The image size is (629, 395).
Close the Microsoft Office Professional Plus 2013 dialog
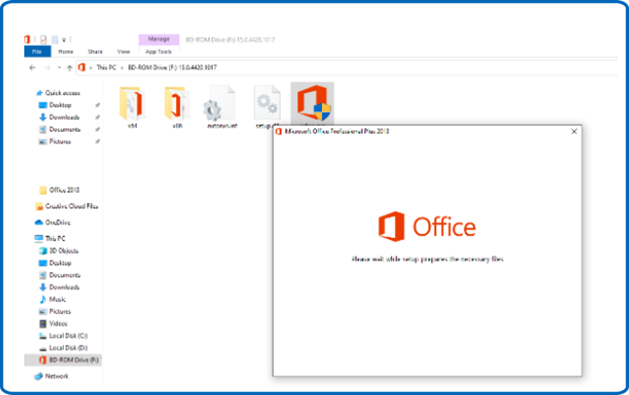pyautogui.click(x=574, y=132)
